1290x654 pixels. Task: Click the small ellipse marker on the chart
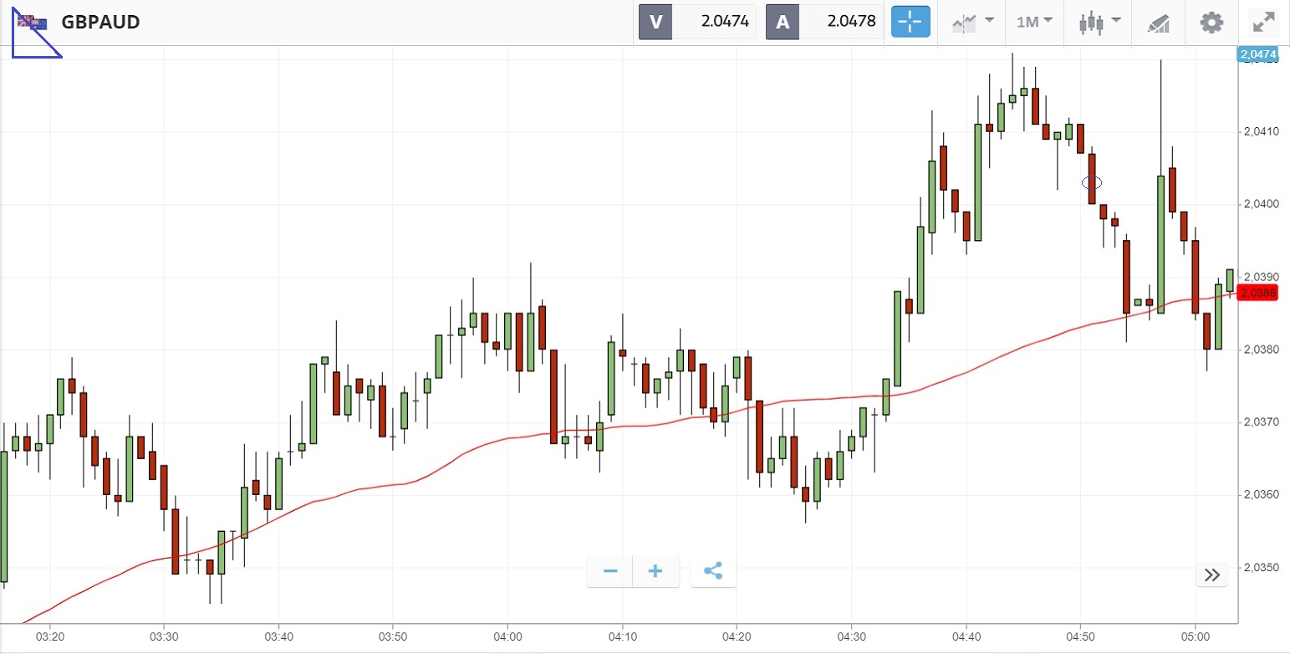[x=1092, y=182]
